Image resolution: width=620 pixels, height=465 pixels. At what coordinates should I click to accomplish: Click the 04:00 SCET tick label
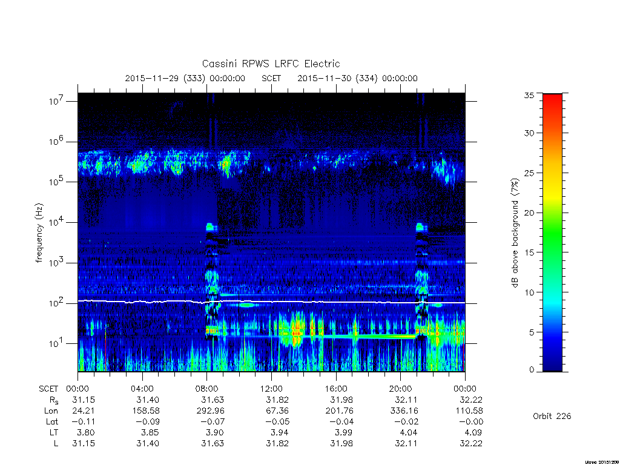point(142,389)
